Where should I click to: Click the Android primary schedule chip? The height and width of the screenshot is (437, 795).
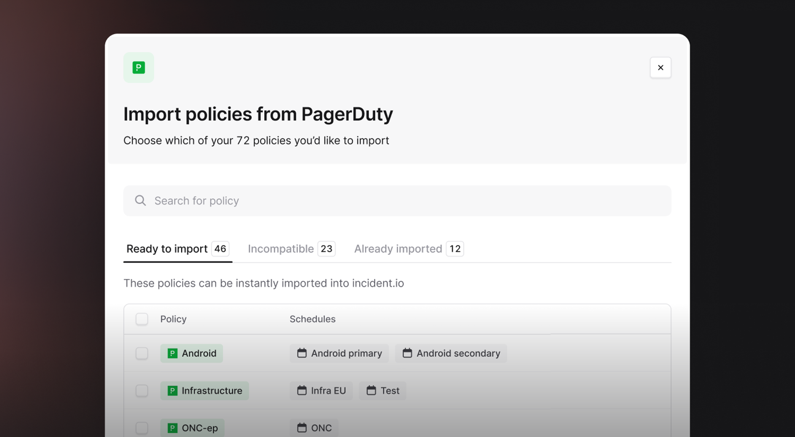pos(339,353)
